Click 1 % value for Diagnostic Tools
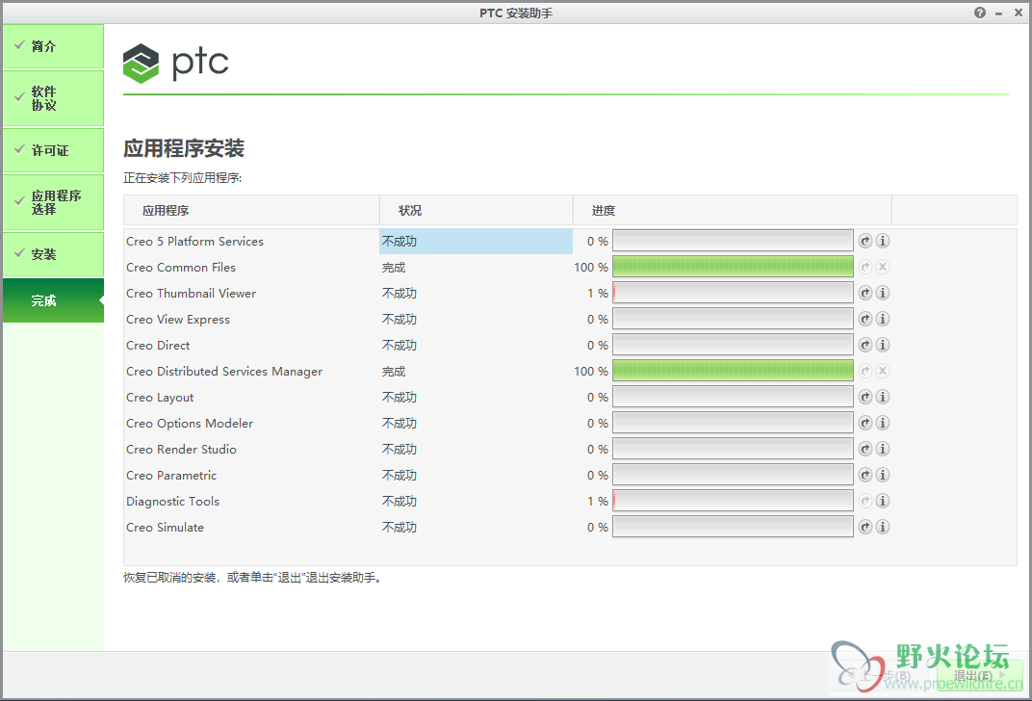 click(x=598, y=502)
